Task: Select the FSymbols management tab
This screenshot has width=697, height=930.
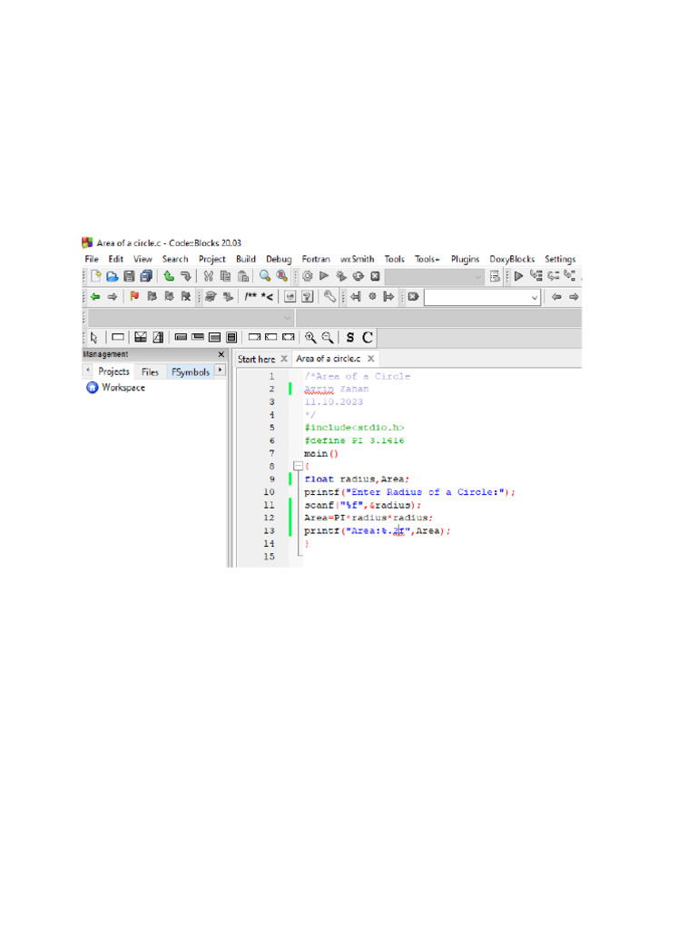Action: coord(191,371)
